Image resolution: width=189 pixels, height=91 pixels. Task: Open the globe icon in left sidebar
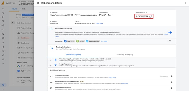(3, 34)
